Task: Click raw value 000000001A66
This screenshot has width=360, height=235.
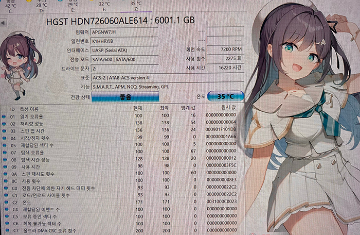Action: tap(221, 137)
